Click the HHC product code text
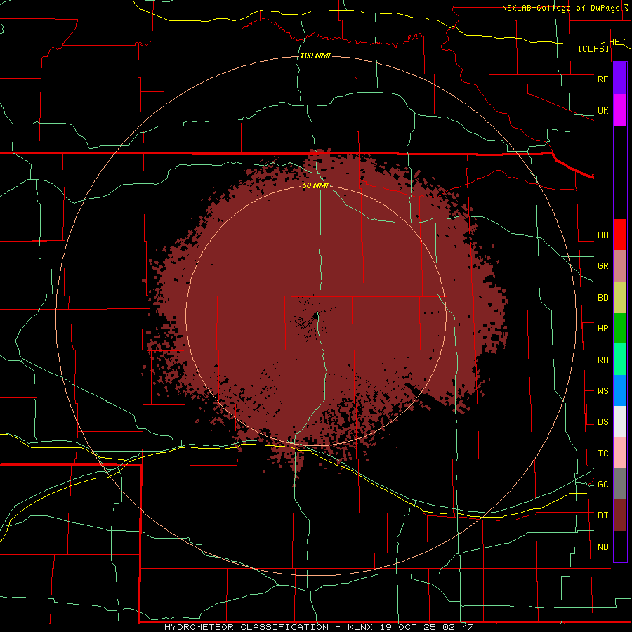This screenshot has height=632, width=632. [x=617, y=42]
